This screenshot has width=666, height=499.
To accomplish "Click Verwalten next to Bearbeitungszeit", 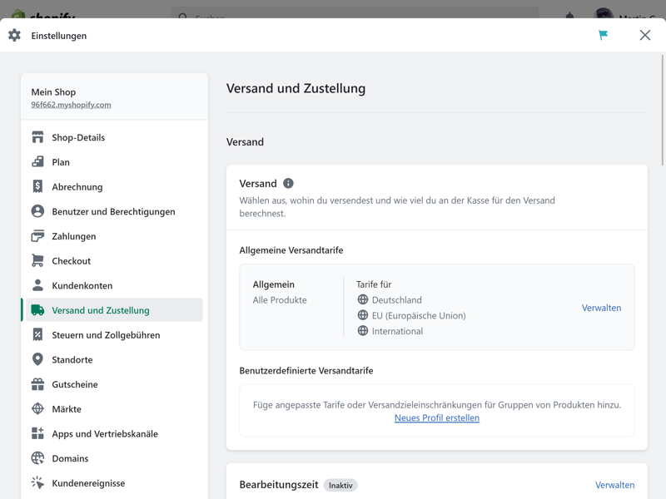I will point(614,485).
